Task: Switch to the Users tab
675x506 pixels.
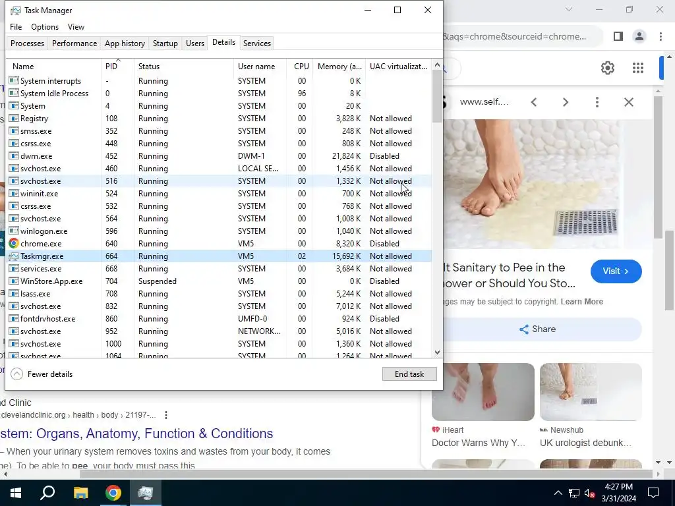Action: point(195,43)
